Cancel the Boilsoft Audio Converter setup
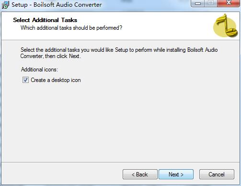The image size is (241, 186). [217, 174]
